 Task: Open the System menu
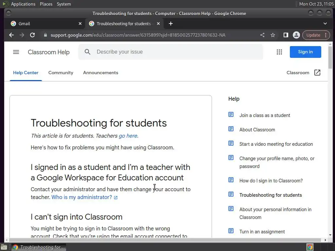tap(64, 4)
